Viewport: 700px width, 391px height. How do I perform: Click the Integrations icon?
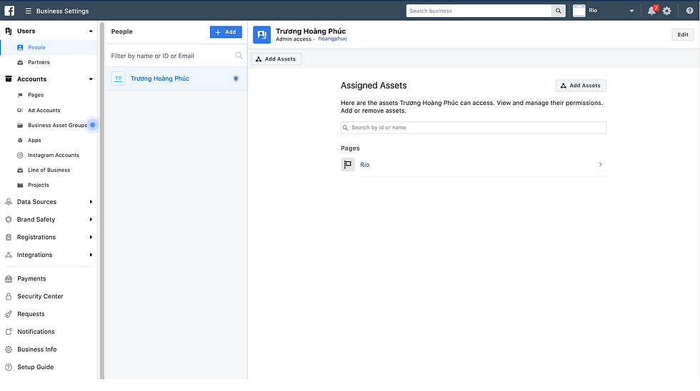[x=9, y=255]
